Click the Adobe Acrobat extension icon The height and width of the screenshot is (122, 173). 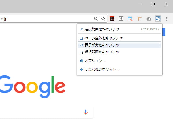112,19
